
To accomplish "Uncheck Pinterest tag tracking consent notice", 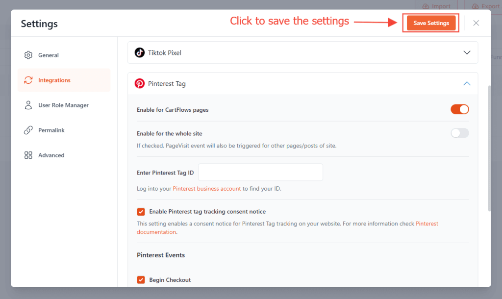I will coord(141,211).
